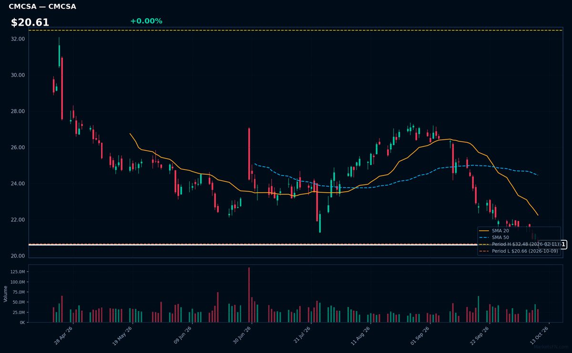
Task: Click the 22.00 price axis label
Action: tap(18, 220)
